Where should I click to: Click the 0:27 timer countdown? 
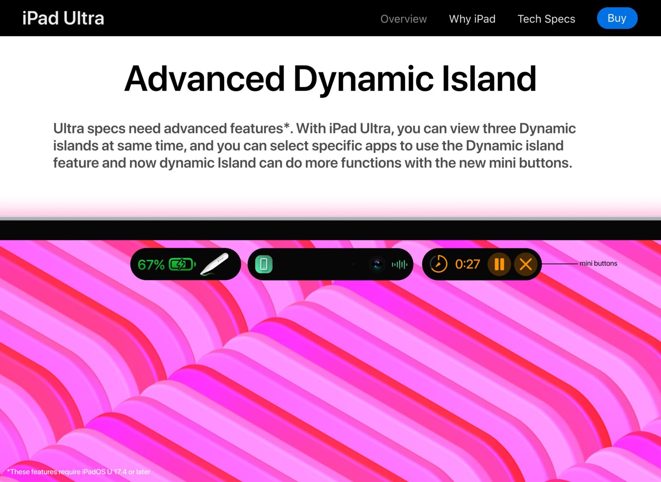(467, 264)
